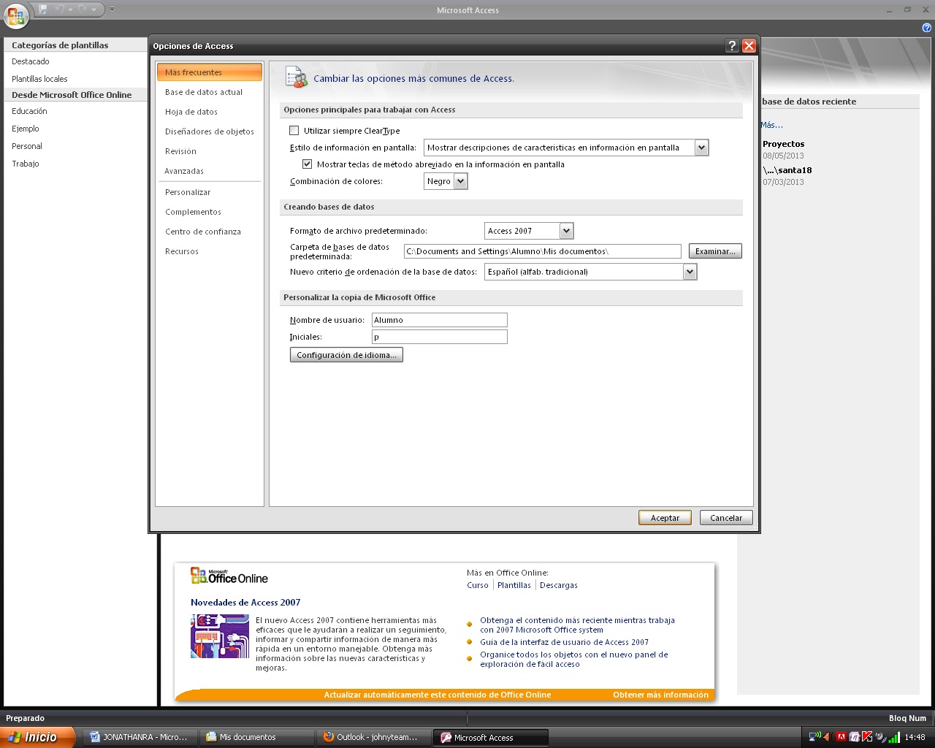Click the round Office Button logo

pyautogui.click(x=16, y=15)
